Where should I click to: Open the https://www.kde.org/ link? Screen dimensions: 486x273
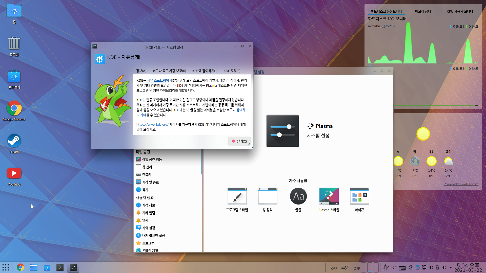pyautogui.click(x=152, y=124)
